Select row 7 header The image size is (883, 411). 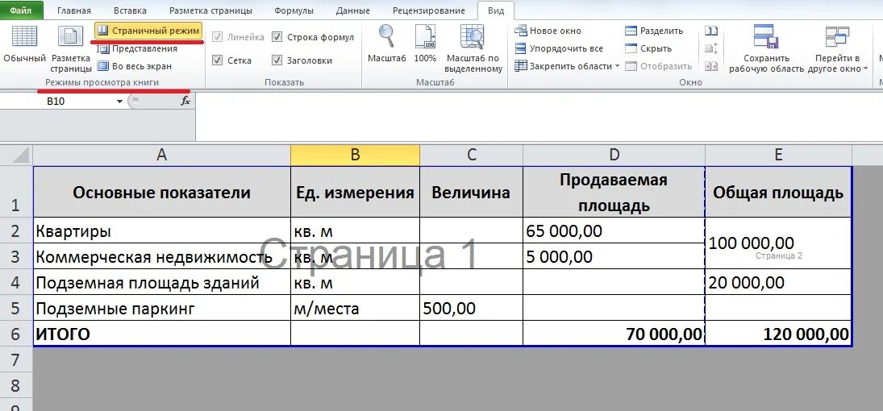16,359
